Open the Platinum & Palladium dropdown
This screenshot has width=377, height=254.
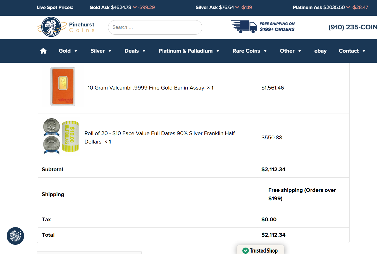pyautogui.click(x=189, y=51)
